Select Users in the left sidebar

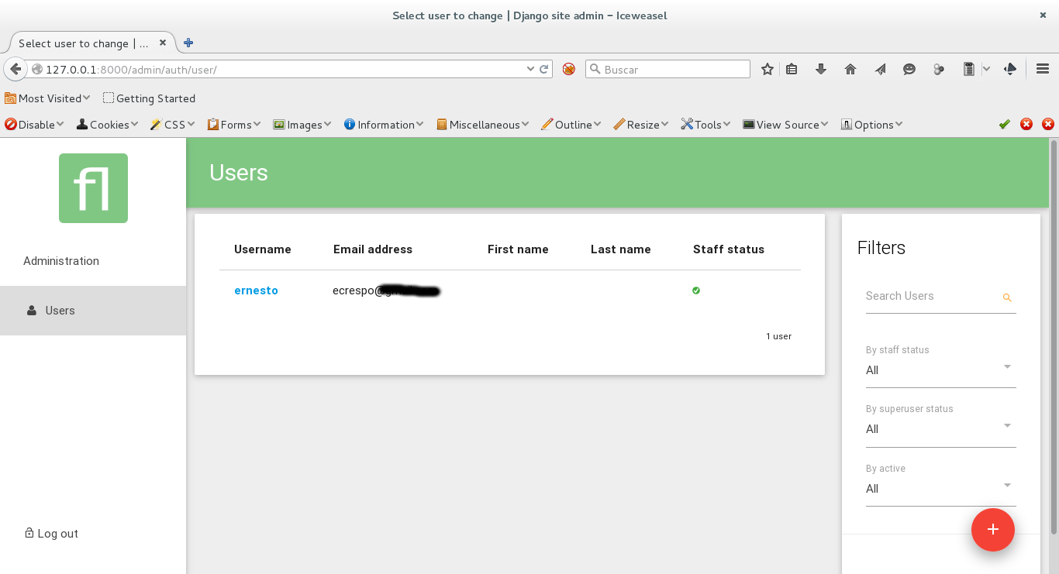(60, 311)
